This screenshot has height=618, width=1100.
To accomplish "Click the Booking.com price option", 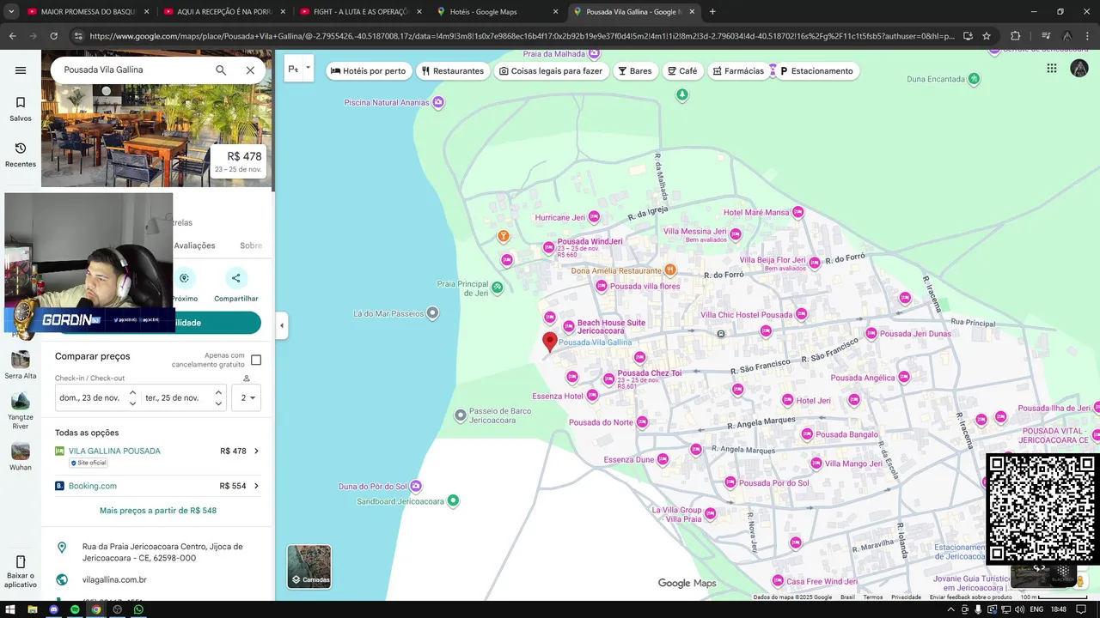I will click(157, 486).
